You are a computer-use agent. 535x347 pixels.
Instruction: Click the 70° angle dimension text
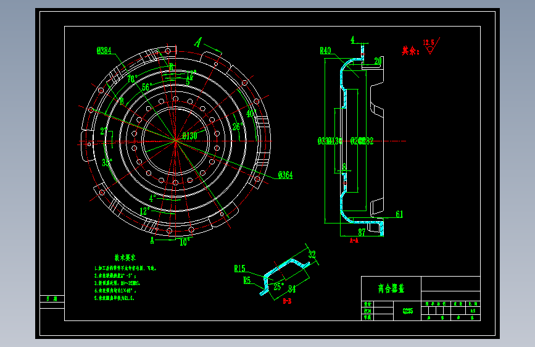point(132,79)
